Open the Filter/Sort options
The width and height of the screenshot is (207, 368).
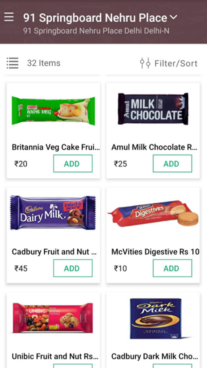[x=176, y=63]
